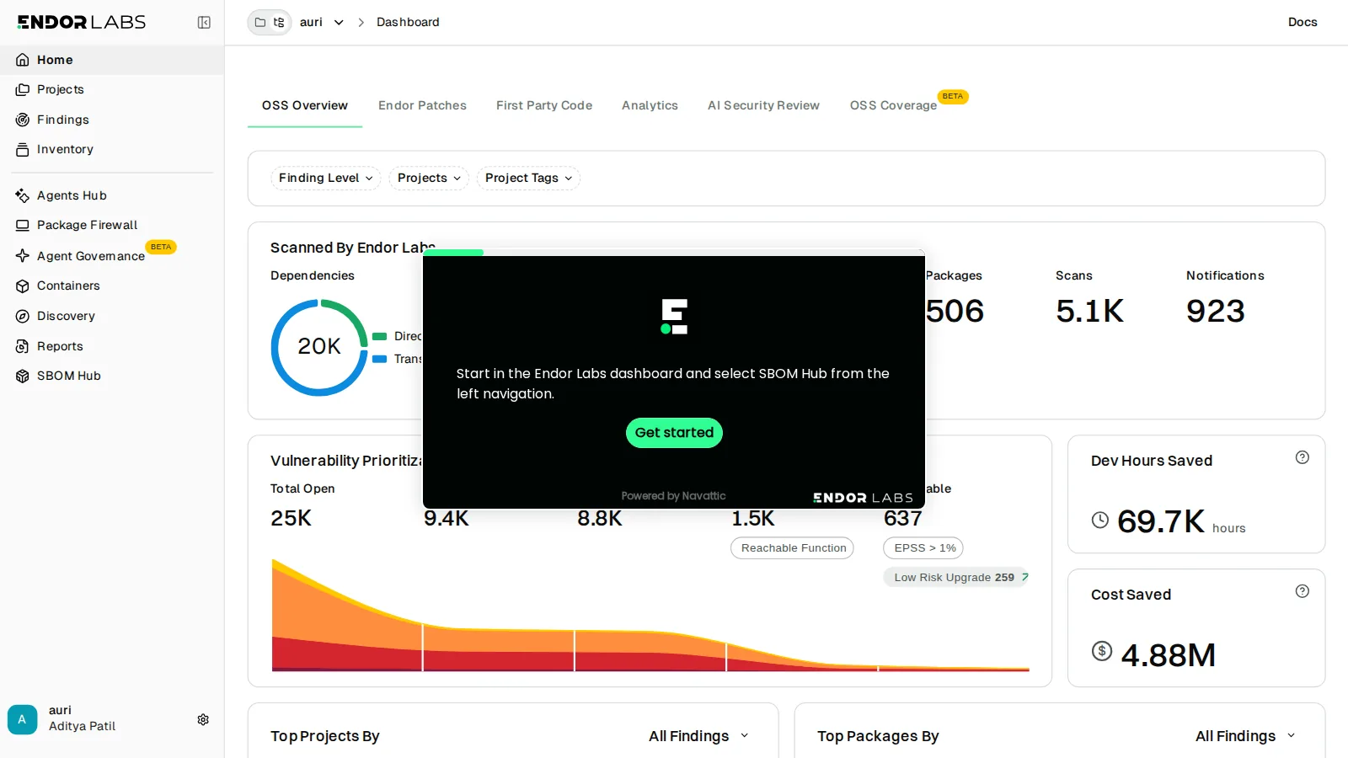Click the user avatar 'A' icon

[23, 719]
